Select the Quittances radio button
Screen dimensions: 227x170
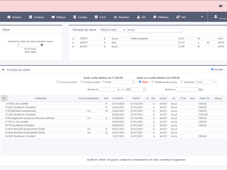click(182, 82)
